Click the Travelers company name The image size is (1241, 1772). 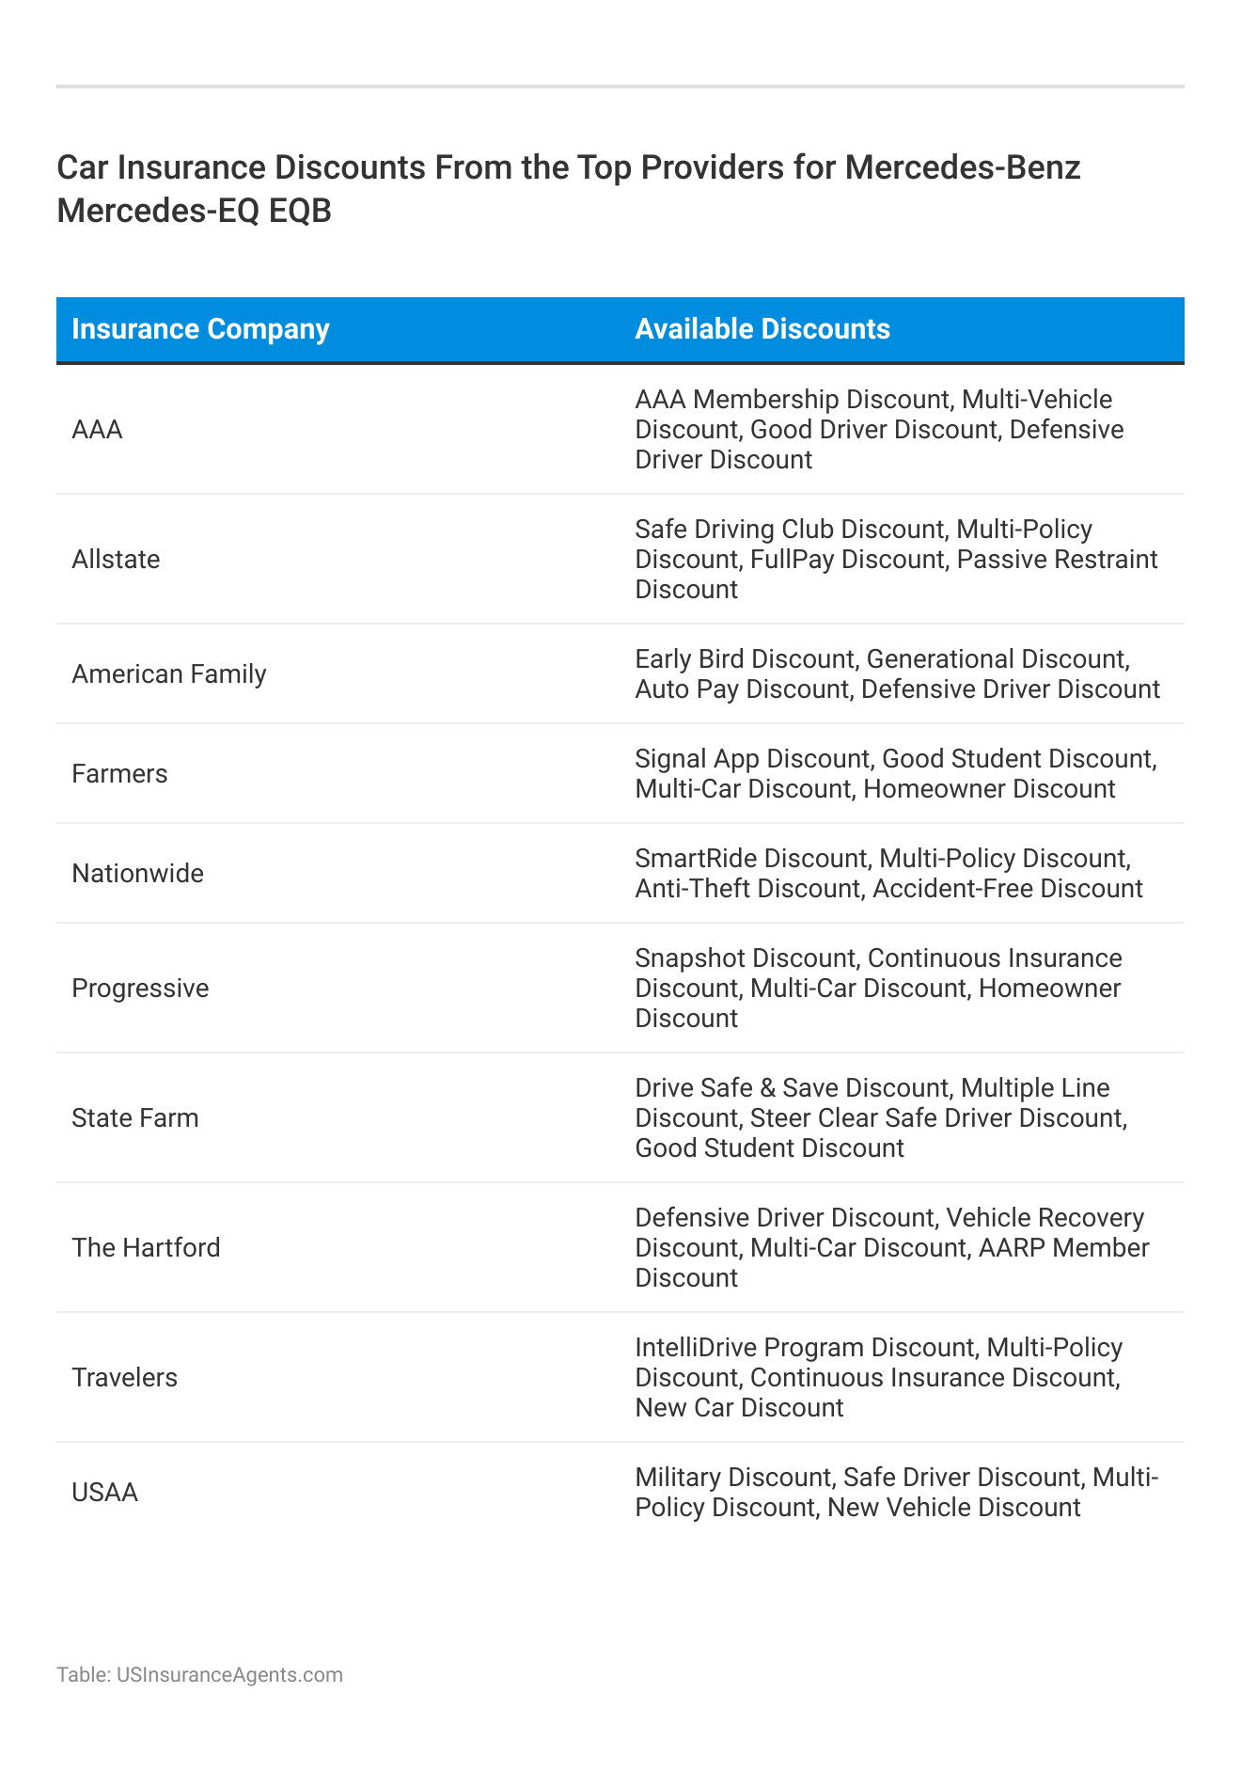[124, 1378]
